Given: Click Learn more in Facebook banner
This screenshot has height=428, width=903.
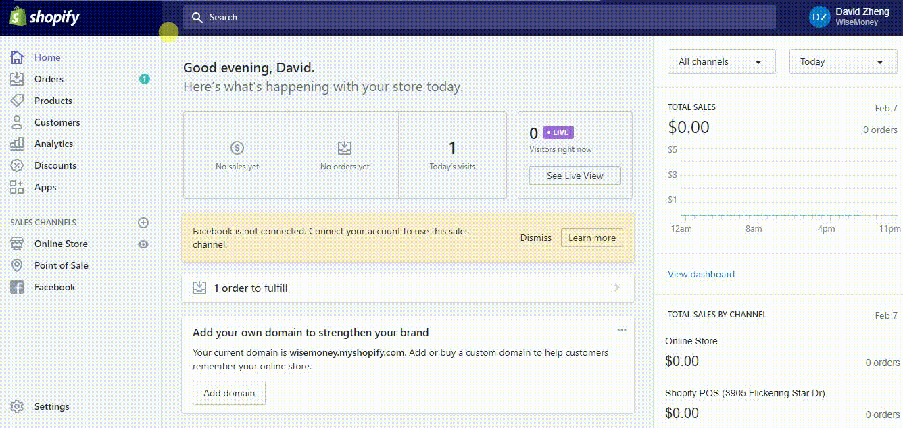Looking at the screenshot, I should pos(592,238).
